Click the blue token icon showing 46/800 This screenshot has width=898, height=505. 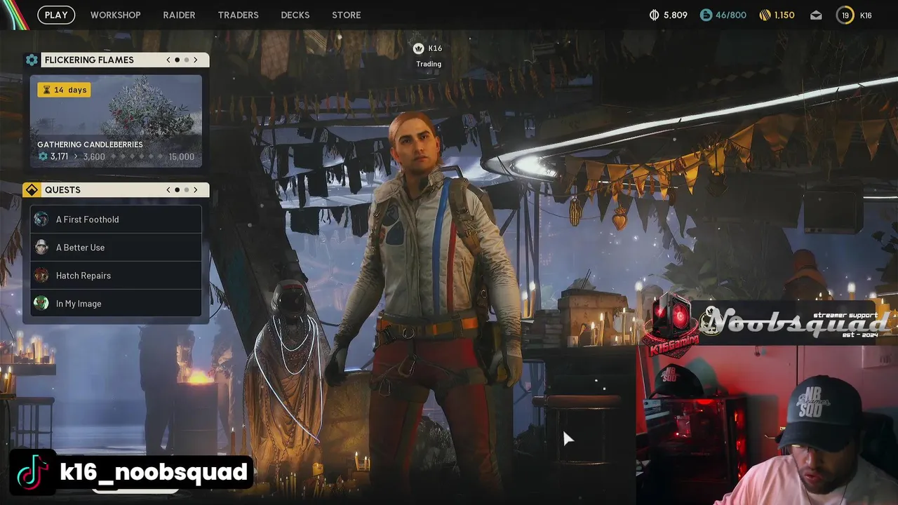pyautogui.click(x=706, y=15)
